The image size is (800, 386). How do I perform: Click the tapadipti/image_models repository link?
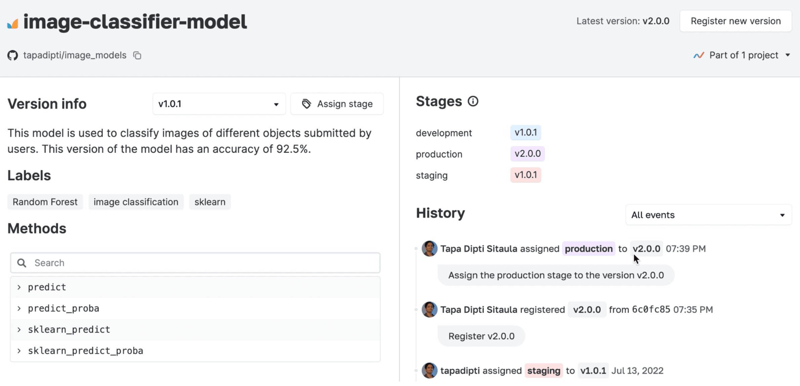[75, 55]
